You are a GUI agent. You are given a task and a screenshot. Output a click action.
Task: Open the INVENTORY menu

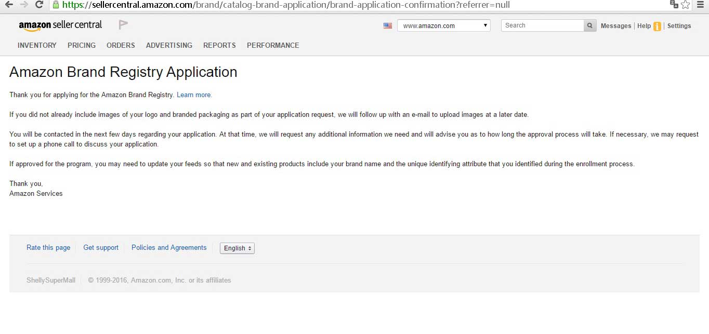(37, 45)
